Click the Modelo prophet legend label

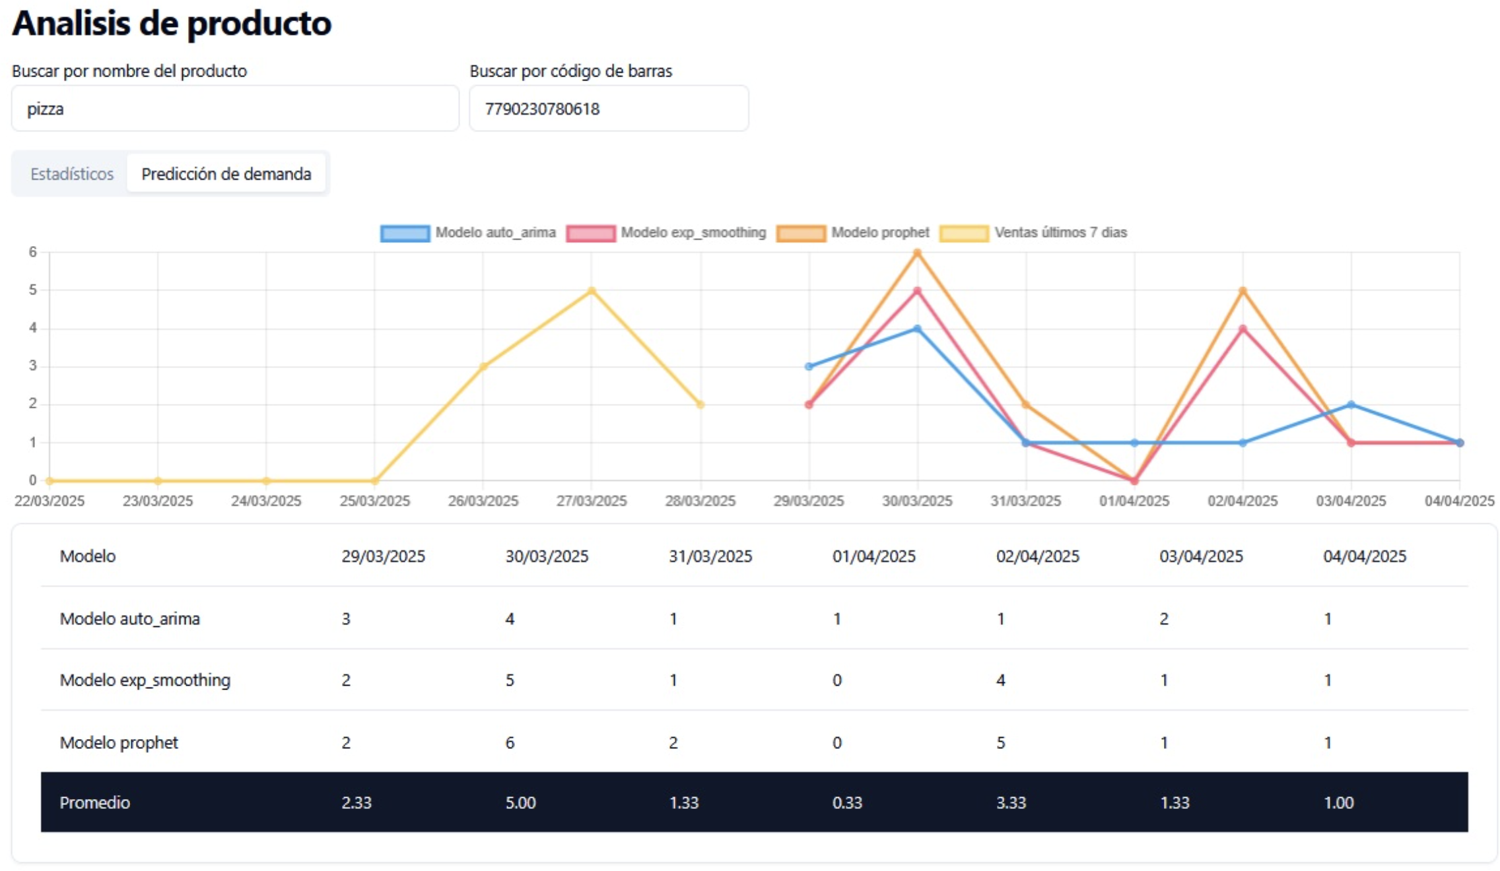(x=879, y=232)
